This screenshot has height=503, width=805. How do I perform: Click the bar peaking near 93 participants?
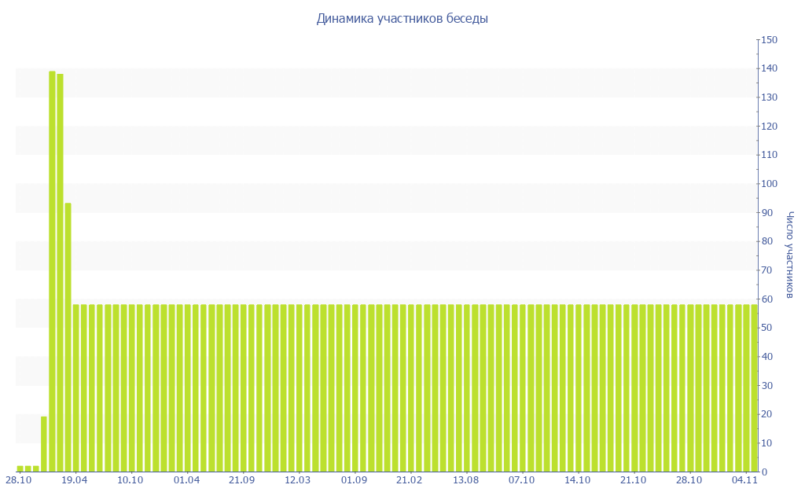[x=68, y=337]
